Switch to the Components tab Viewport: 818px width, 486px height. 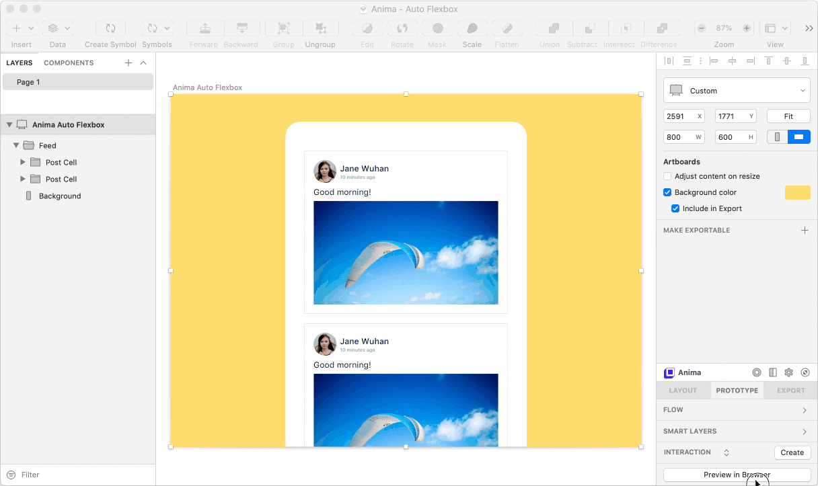tap(69, 63)
